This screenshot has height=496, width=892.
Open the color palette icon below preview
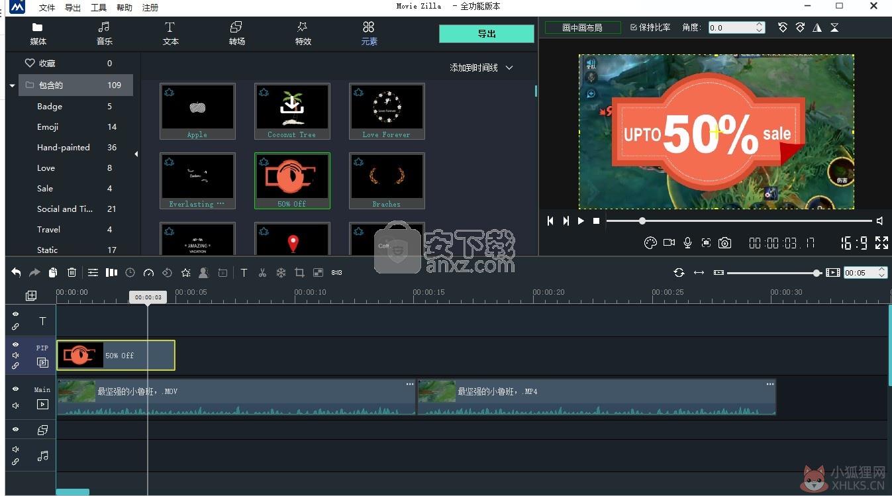[x=650, y=243]
